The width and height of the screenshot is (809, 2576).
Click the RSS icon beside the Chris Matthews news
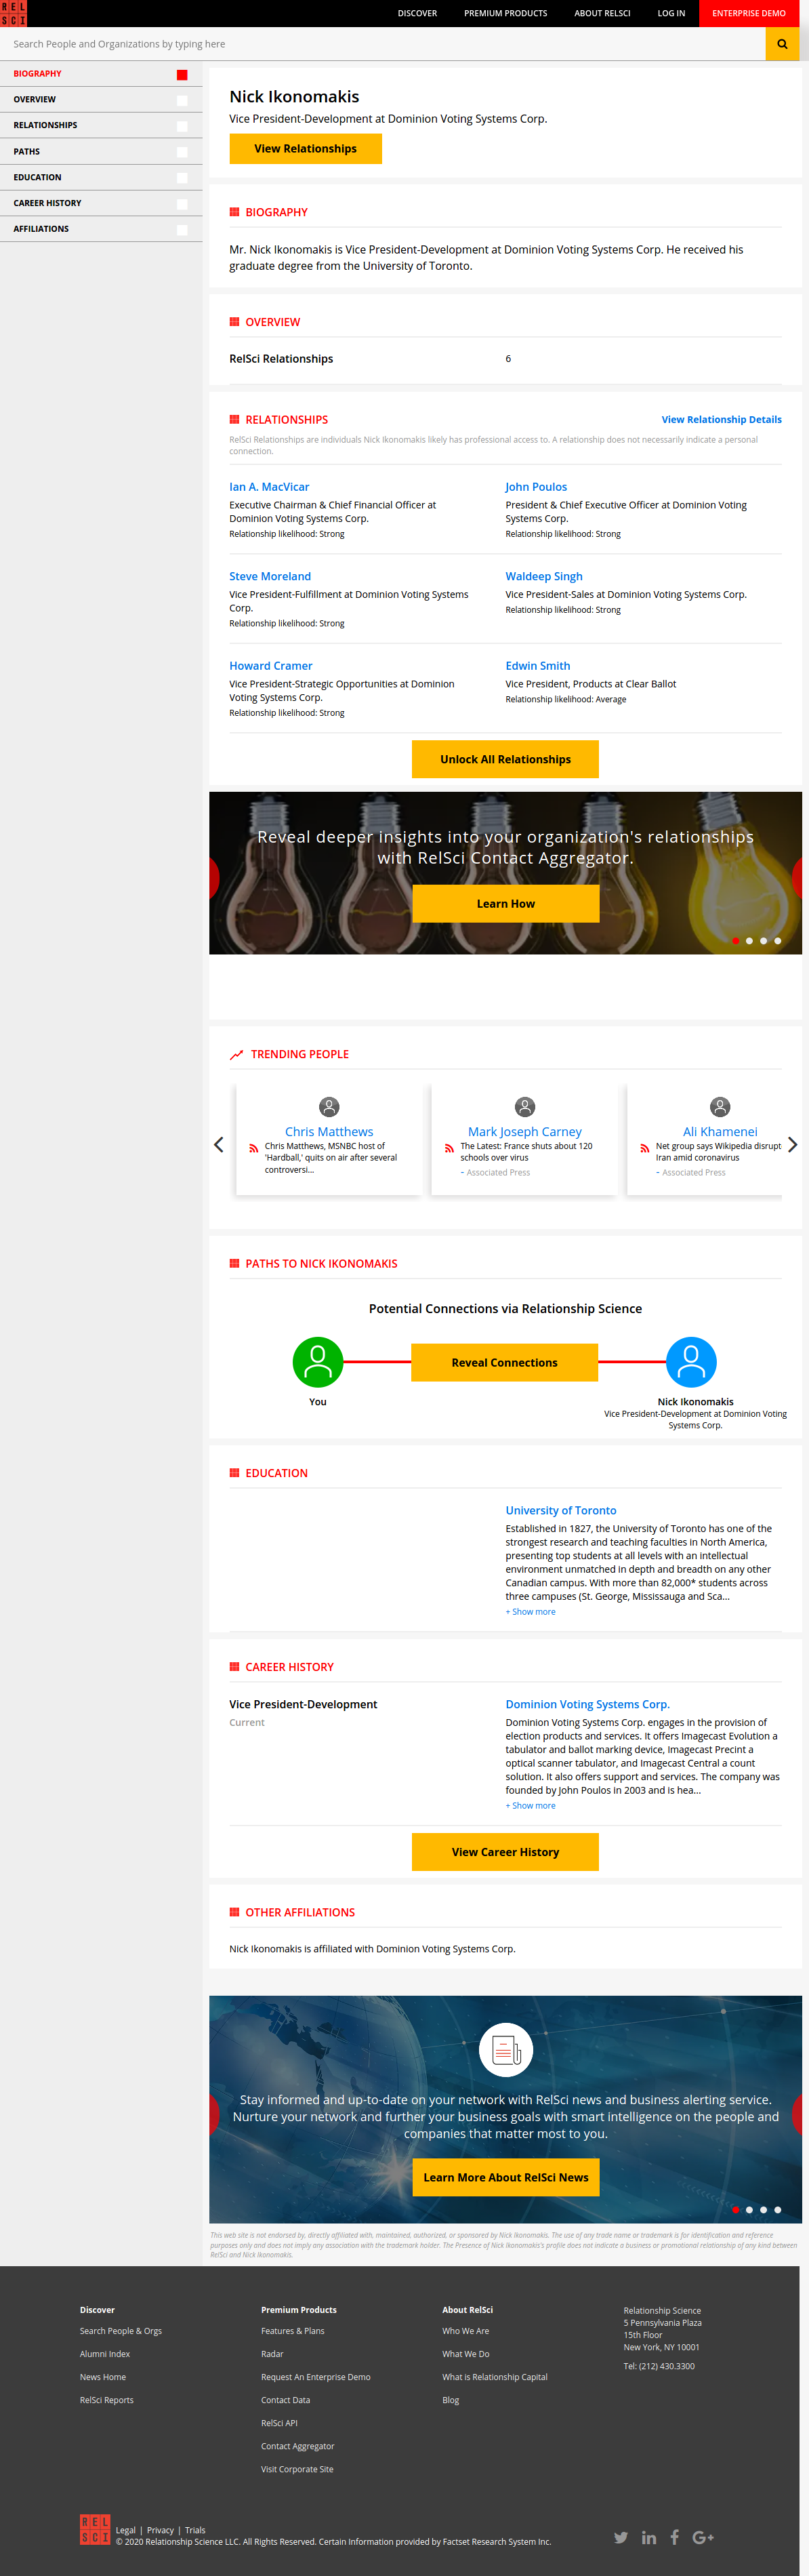[x=253, y=1148]
